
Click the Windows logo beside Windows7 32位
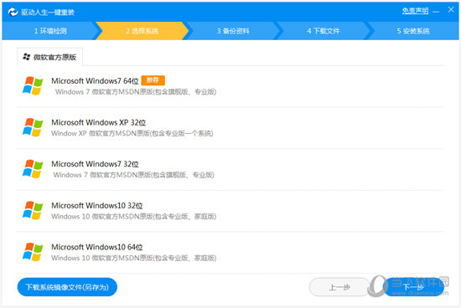(33, 169)
